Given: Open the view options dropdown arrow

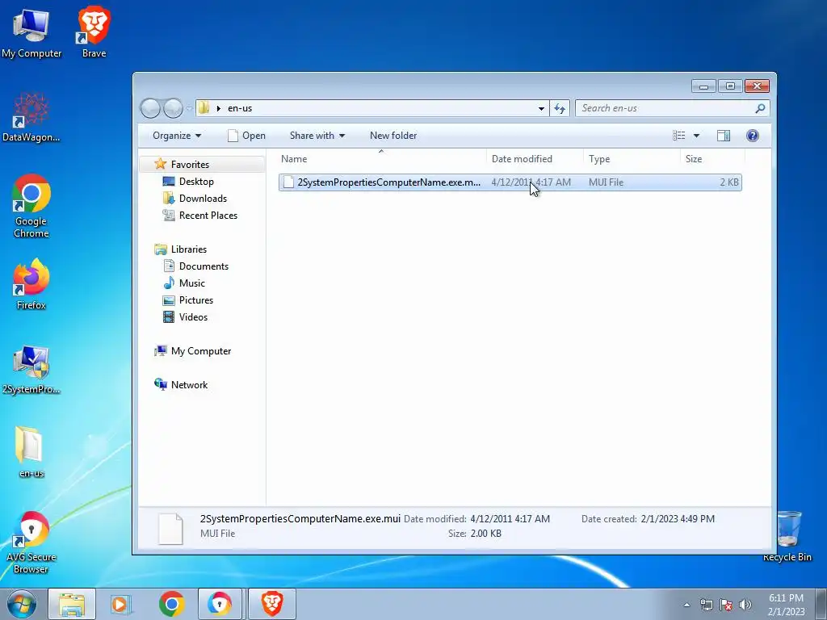Looking at the screenshot, I should point(696,136).
